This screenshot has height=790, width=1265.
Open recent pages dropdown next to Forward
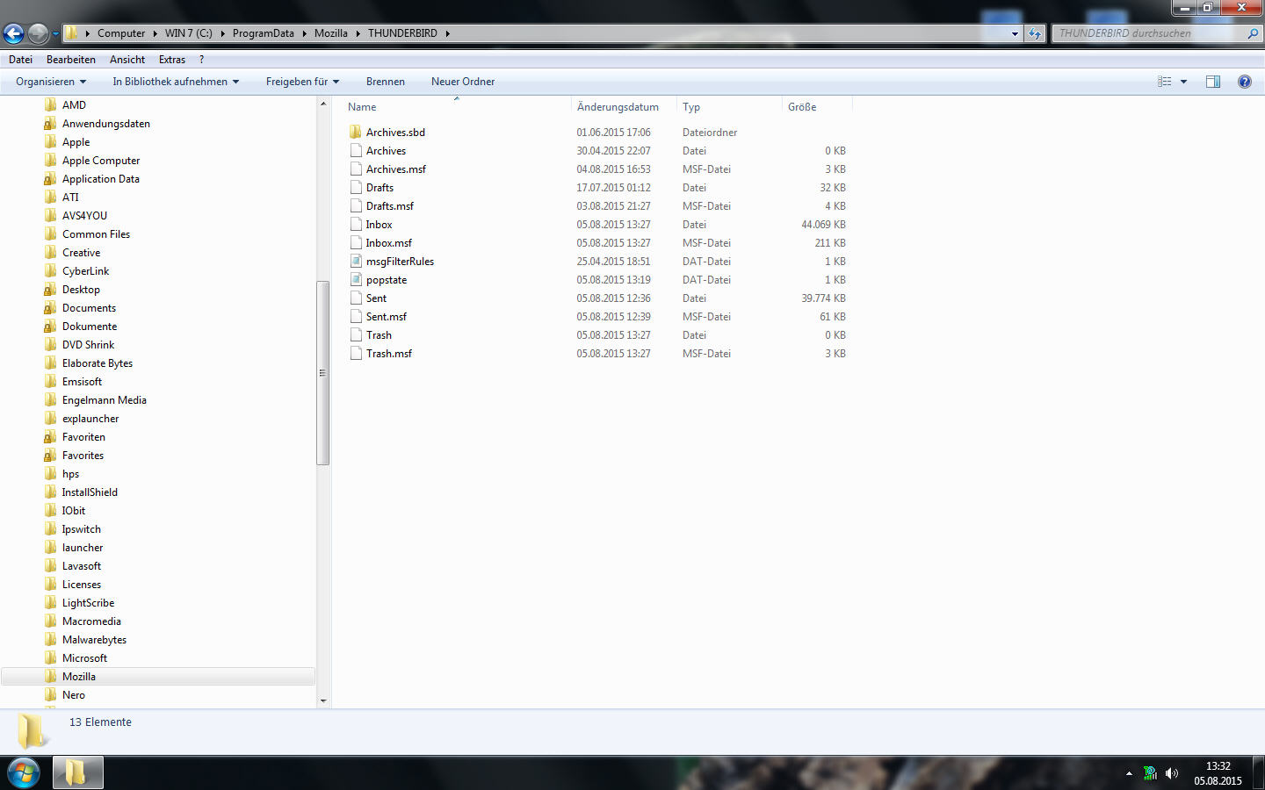pyautogui.click(x=55, y=34)
